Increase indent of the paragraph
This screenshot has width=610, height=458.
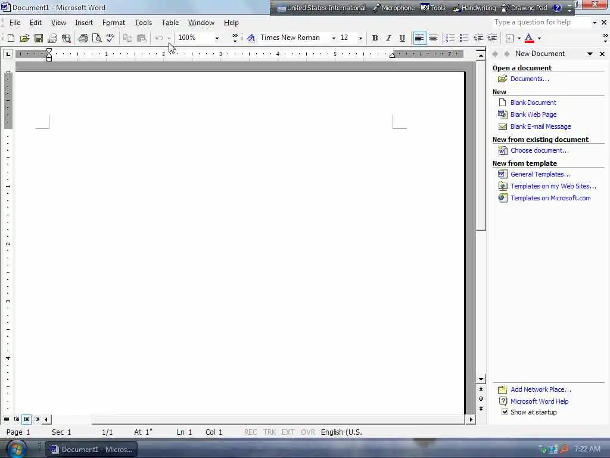[x=492, y=38]
